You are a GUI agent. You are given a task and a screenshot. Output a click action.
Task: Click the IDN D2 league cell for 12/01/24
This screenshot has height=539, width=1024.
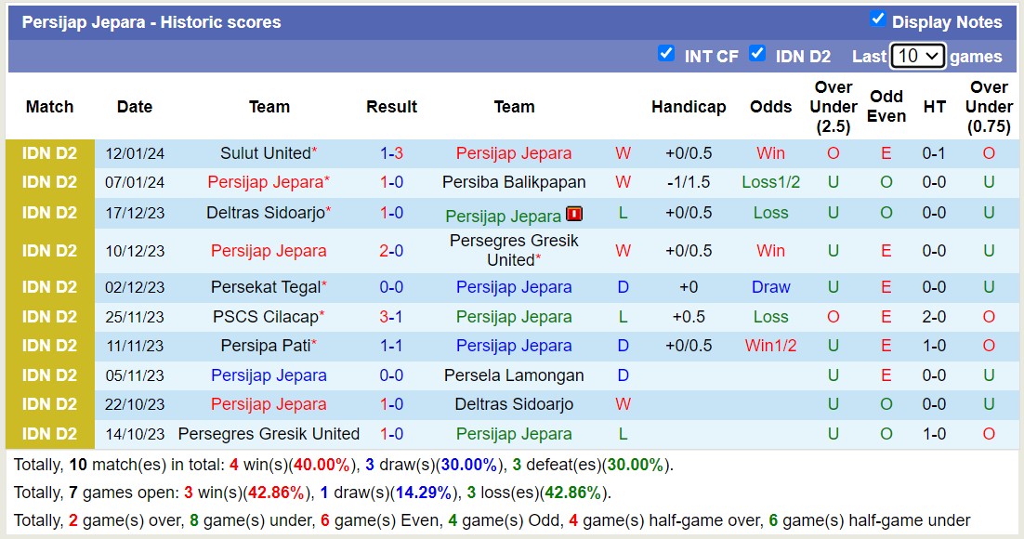click(50, 153)
